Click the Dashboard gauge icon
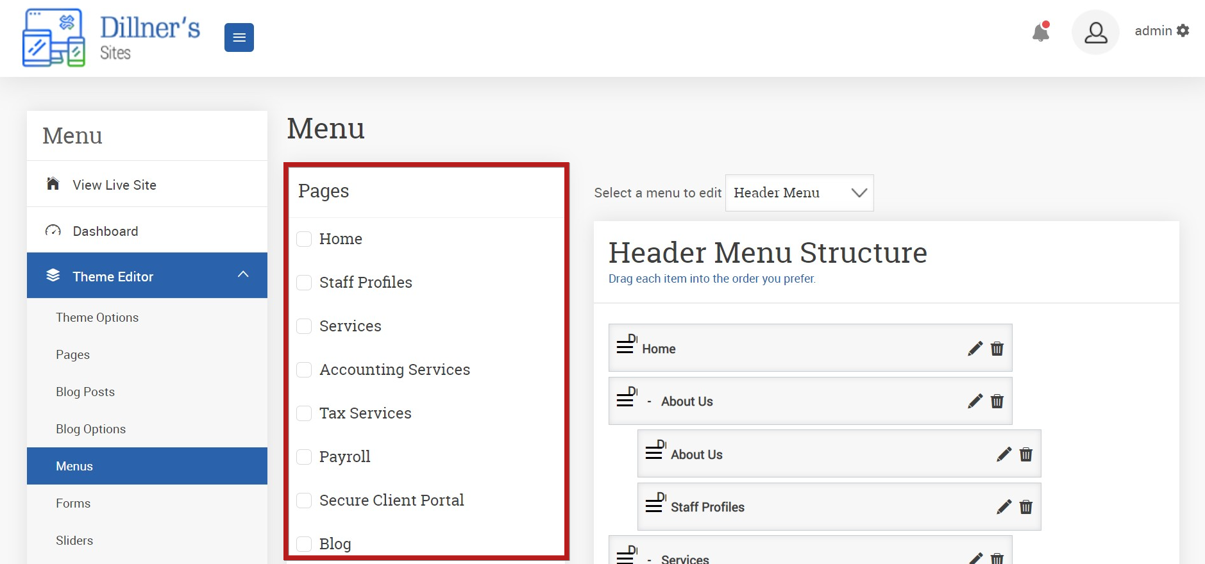The width and height of the screenshot is (1205, 564). [x=53, y=231]
